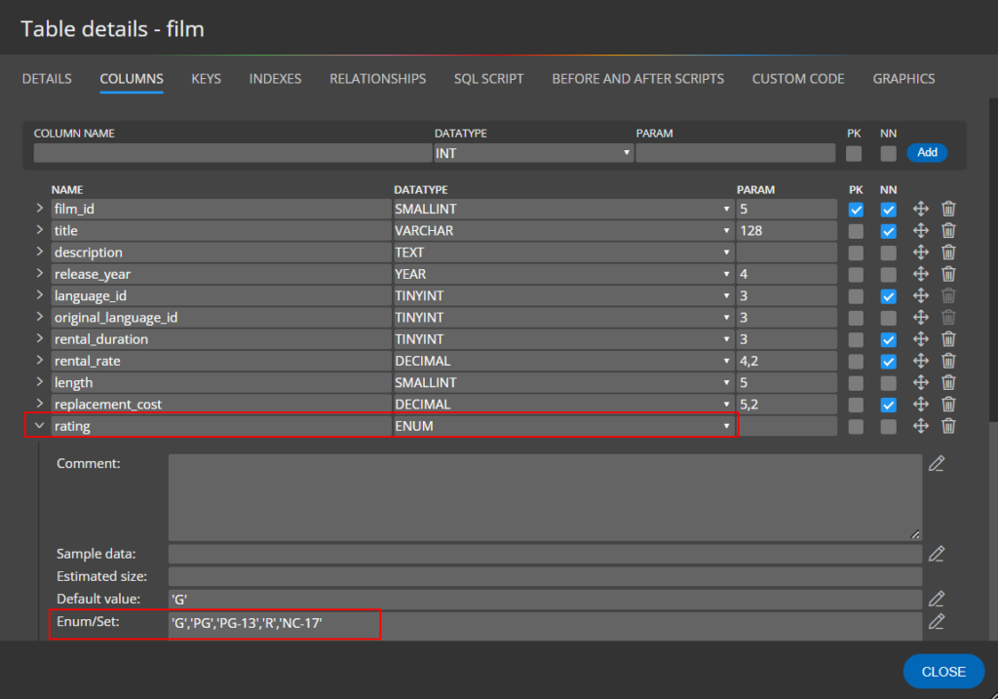Screen dimensions: 998x699
Task: Check the NN box in new column row
Action: [x=888, y=153]
